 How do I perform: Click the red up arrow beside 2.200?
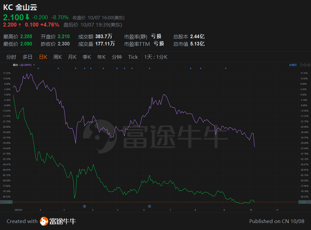(x=20, y=25)
